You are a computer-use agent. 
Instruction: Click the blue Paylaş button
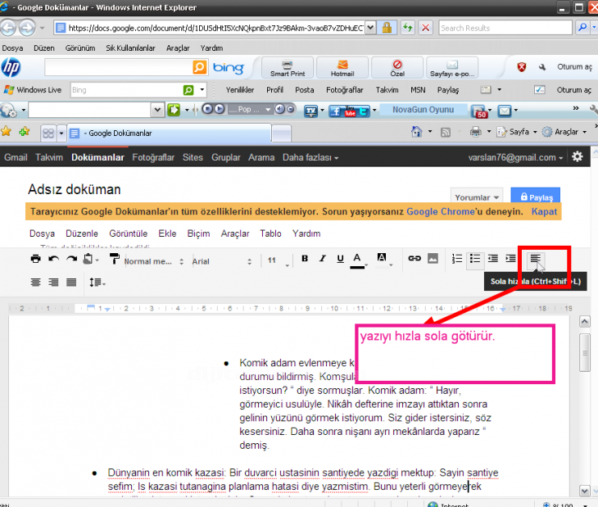pos(536,197)
